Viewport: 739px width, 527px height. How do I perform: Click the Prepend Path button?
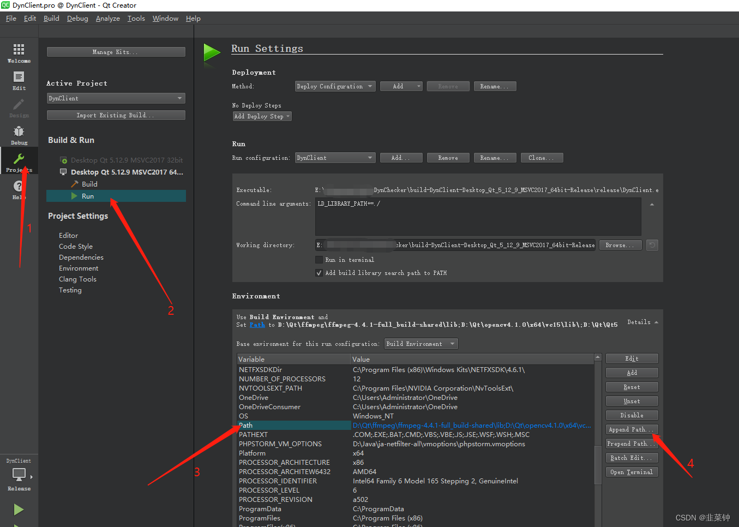[x=632, y=444]
